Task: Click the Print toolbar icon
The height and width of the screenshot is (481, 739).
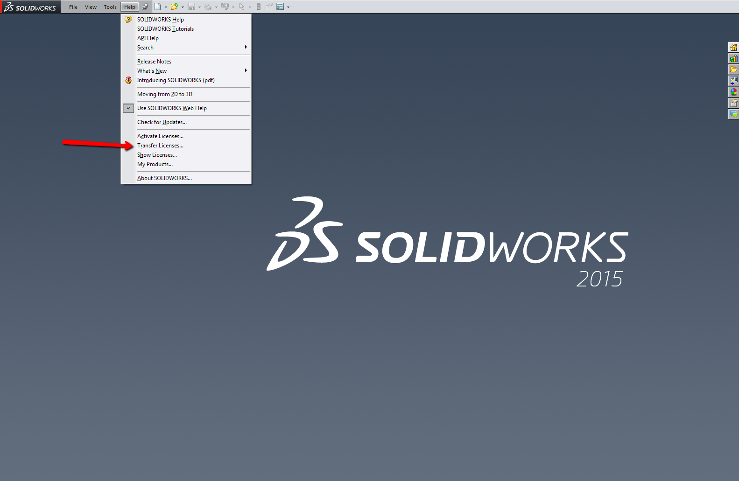Action: [x=208, y=7]
